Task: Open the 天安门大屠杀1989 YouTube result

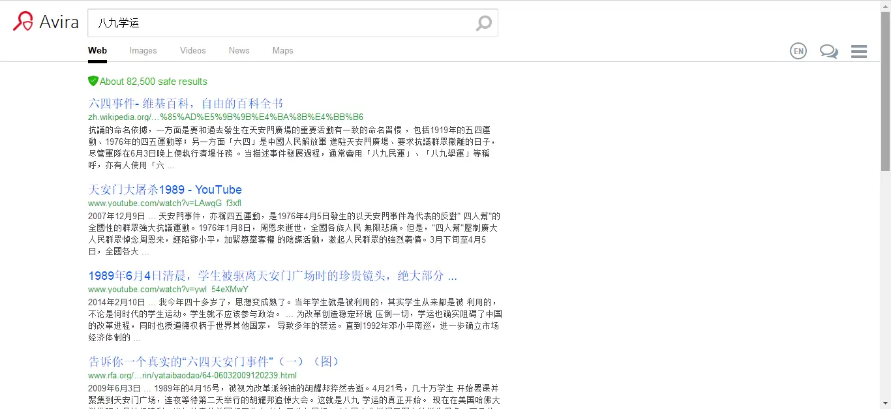Action: tap(165, 190)
